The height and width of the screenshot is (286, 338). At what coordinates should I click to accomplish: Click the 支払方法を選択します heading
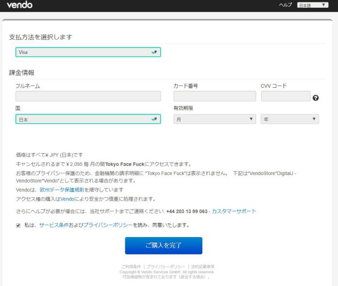[41, 37]
